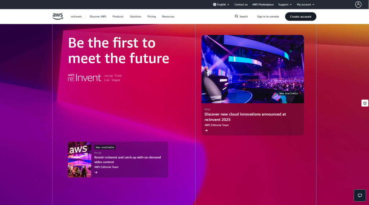Expand the Support dropdown menu
Screen dimensions: 369x205
coord(285,5)
